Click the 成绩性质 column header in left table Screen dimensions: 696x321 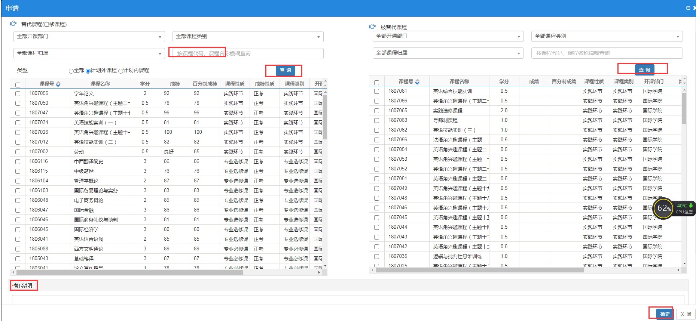click(x=265, y=84)
